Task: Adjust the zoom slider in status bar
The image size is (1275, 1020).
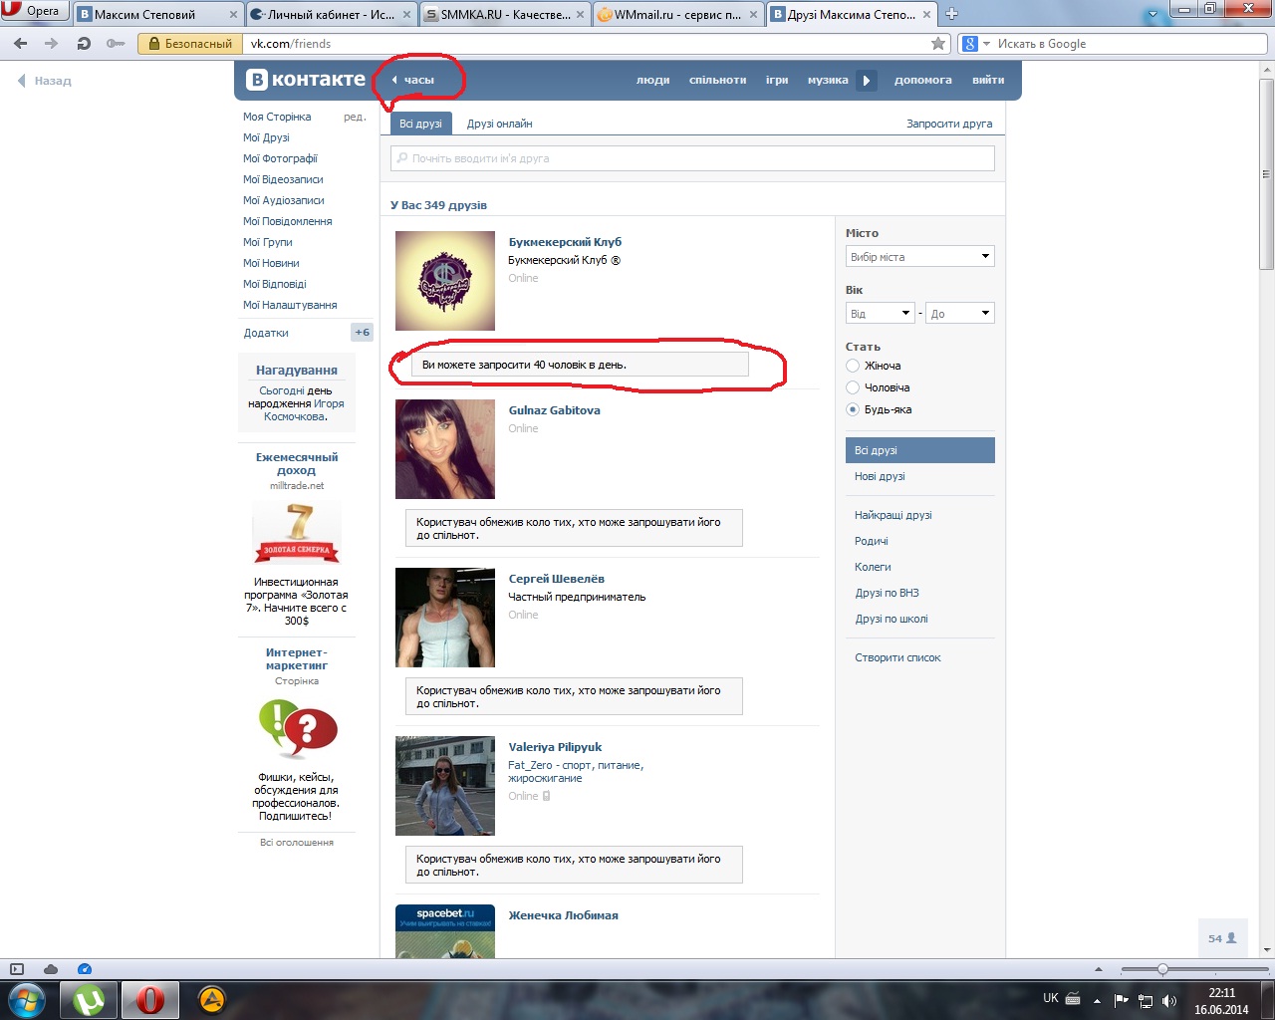Action: tap(1161, 969)
